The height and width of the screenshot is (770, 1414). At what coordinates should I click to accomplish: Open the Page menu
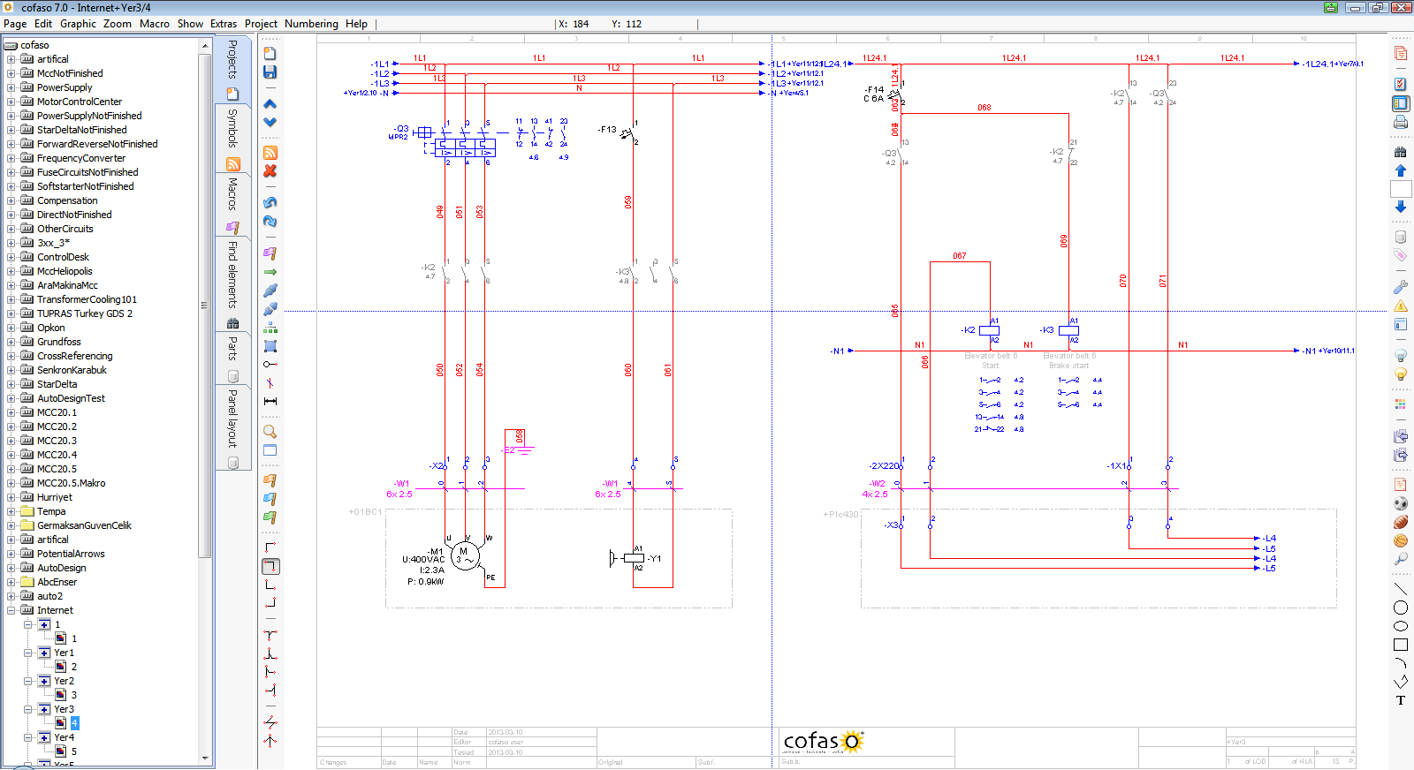(x=15, y=24)
